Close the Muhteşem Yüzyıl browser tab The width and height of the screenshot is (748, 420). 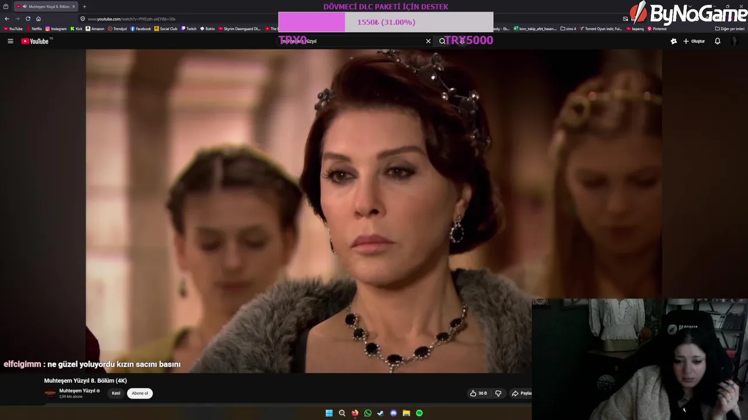pyautogui.click(x=74, y=6)
